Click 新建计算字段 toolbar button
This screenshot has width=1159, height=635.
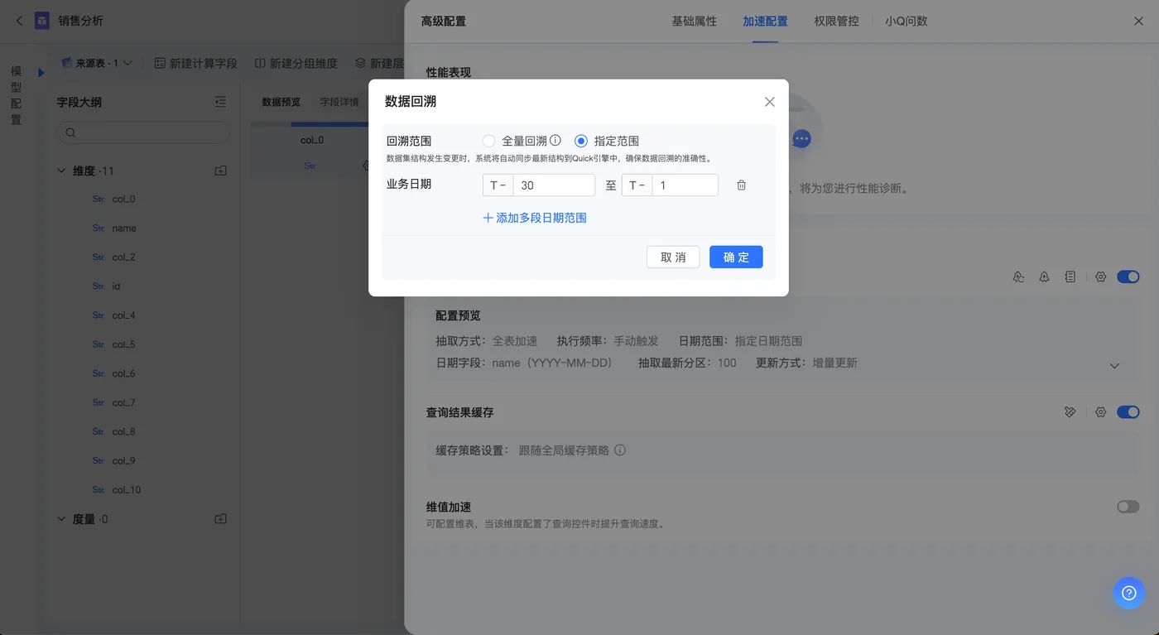coord(196,63)
